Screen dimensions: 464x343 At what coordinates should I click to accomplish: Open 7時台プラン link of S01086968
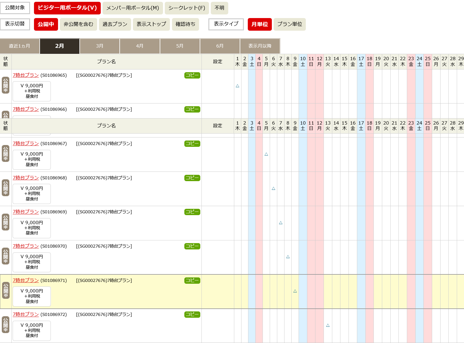(x=26, y=178)
